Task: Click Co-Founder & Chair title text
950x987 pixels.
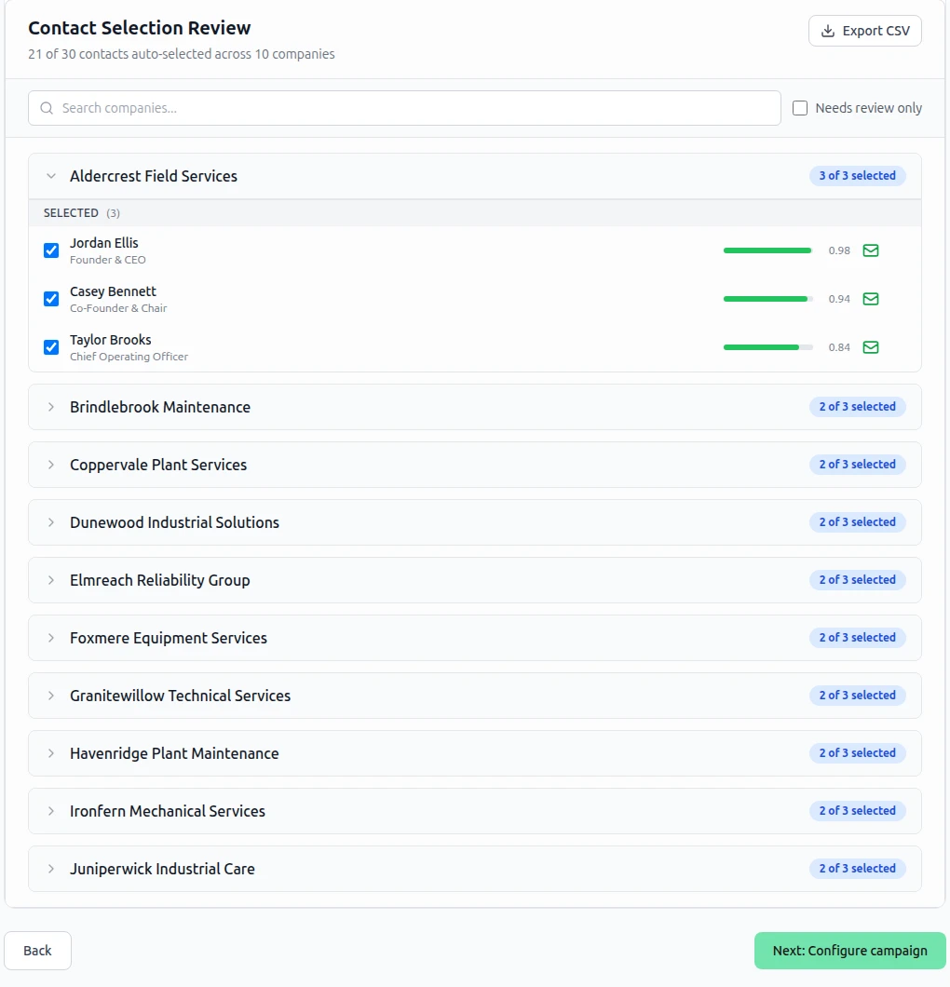Action: pos(118,308)
